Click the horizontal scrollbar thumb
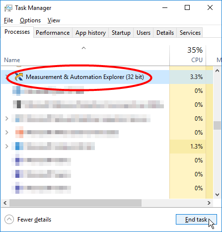 pyautogui.click(x=75, y=203)
